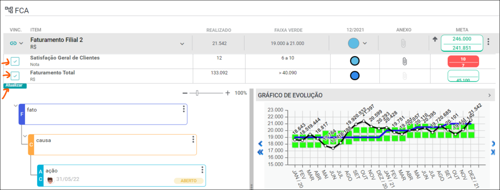Open the three-dot menu on the causa card
The image size is (500, 190).
coord(193,140)
